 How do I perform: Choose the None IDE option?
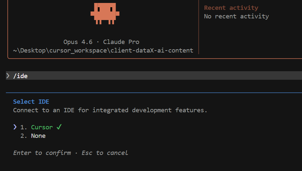pyautogui.click(x=38, y=136)
